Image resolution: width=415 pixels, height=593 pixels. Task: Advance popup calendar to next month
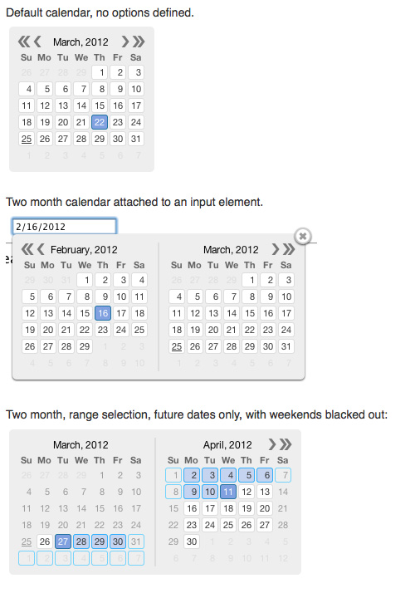(x=276, y=249)
